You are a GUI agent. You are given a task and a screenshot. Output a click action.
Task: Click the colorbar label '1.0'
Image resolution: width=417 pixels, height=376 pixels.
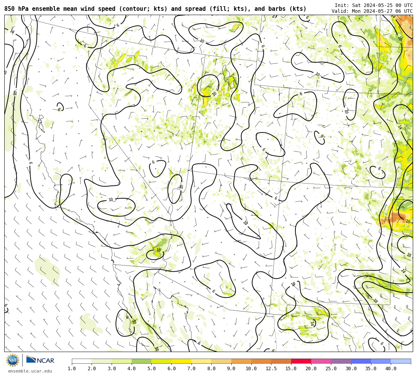[72, 369]
